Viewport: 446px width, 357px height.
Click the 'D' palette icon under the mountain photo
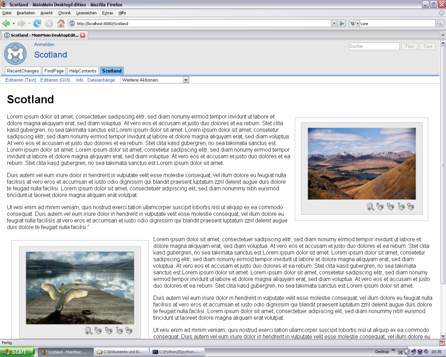pos(390,207)
